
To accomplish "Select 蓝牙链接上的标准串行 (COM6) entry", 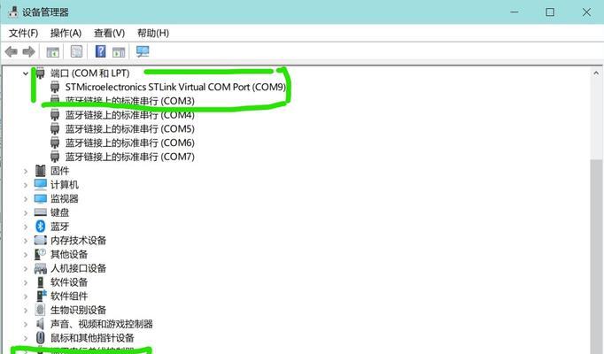I will click(130, 142).
